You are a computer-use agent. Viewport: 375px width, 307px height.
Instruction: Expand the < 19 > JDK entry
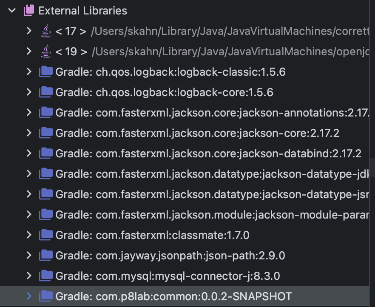click(x=29, y=51)
